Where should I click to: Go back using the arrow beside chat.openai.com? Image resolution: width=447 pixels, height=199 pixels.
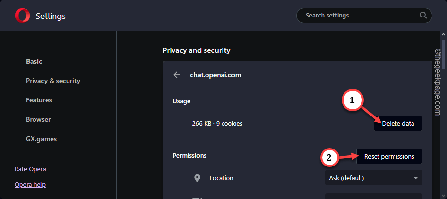tap(177, 75)
